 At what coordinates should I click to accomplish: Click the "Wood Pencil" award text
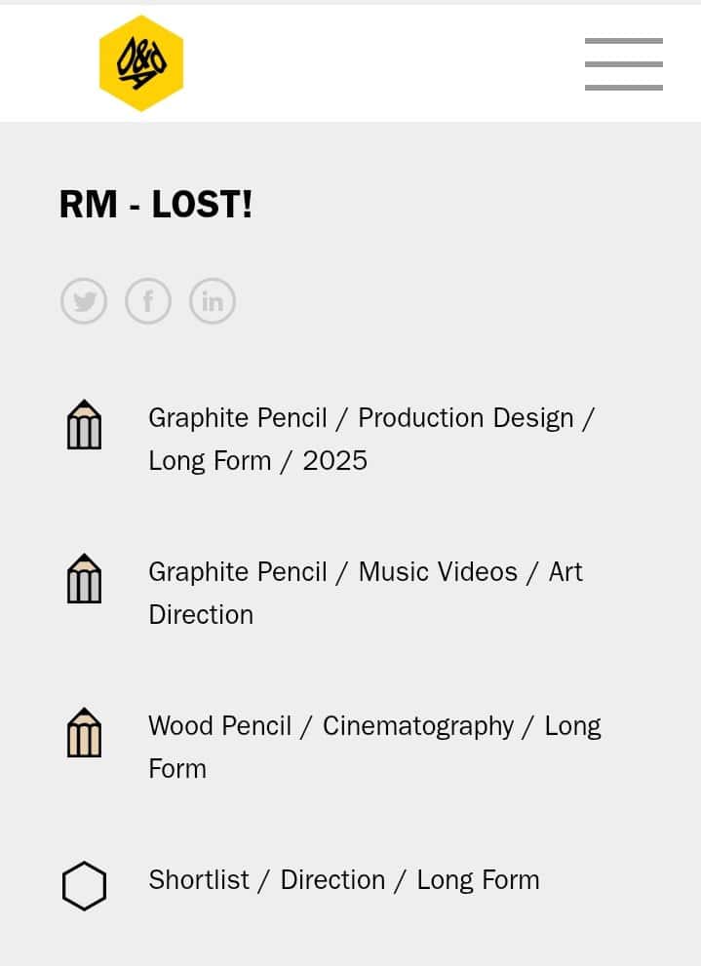coord(219,726)
